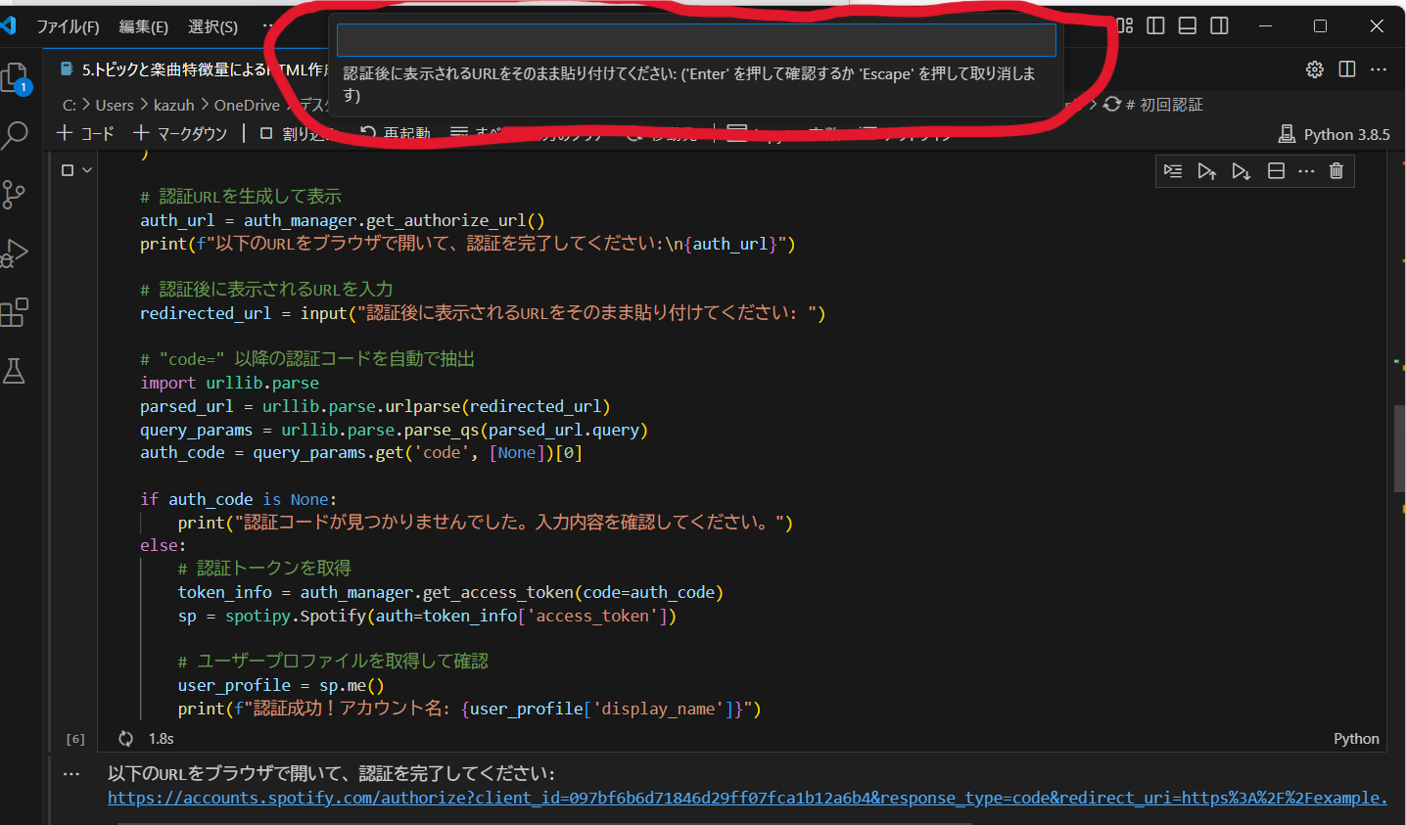
Task: Open the notebook settings gear
Action: coord(1314,69)
